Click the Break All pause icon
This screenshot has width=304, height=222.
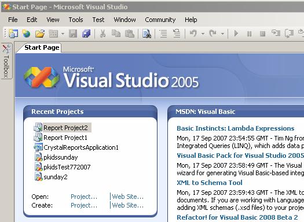[x=250, y=34]
